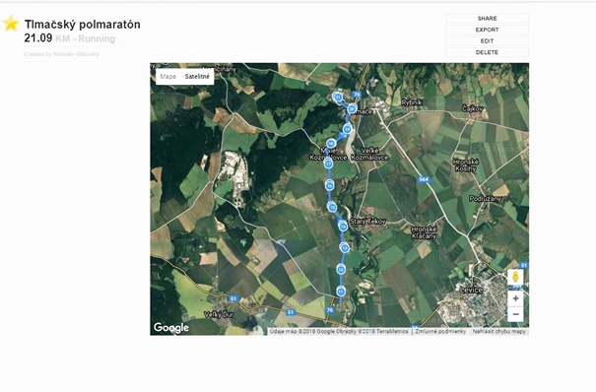Open Zmluvné podmienky terms link
Viewport: 596px width, 392px height.
pyautogui.click(x=440, y=331)
